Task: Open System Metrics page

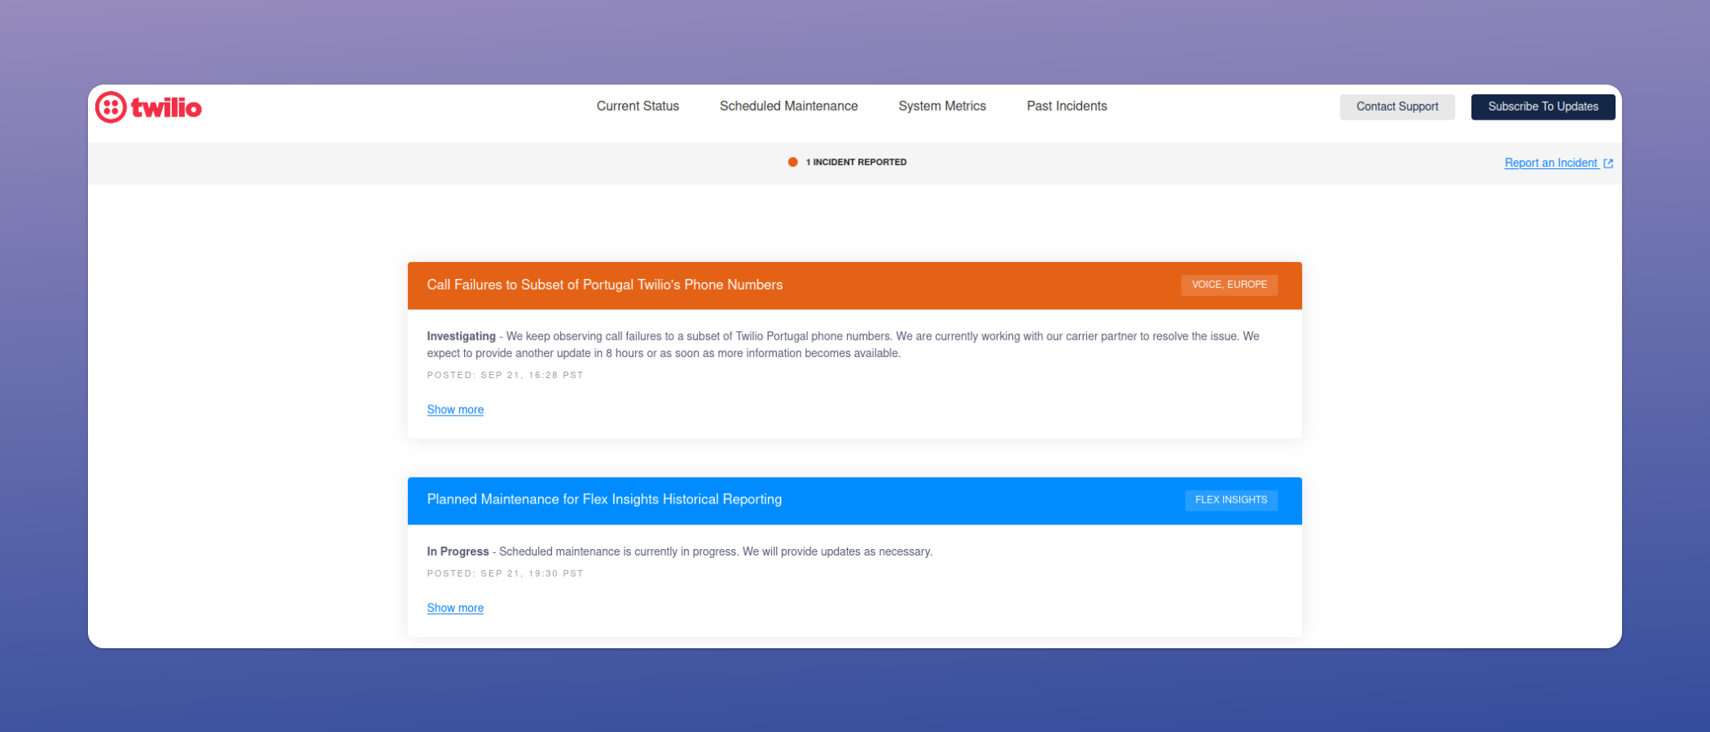Action: 942,107
